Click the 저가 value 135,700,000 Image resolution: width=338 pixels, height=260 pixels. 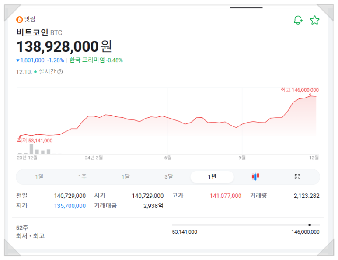click(x=70, y=206)
